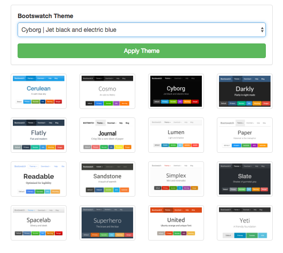This screenshot has width=283, height=253.
Task: Select the Lumen theme thumbnail
Action: (x=176, y=135)
